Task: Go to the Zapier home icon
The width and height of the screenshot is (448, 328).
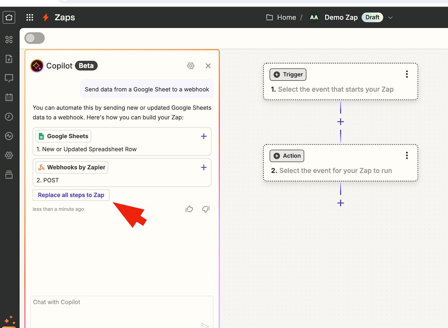Action: coord(9,17)
